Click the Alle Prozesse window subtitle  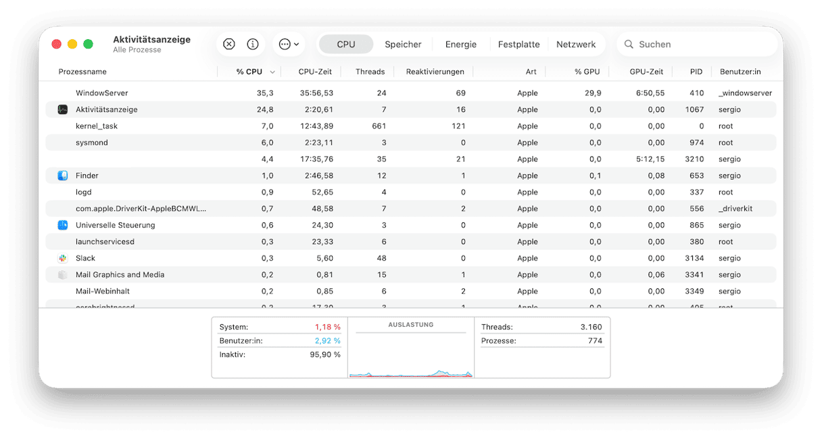coord(137,50)
